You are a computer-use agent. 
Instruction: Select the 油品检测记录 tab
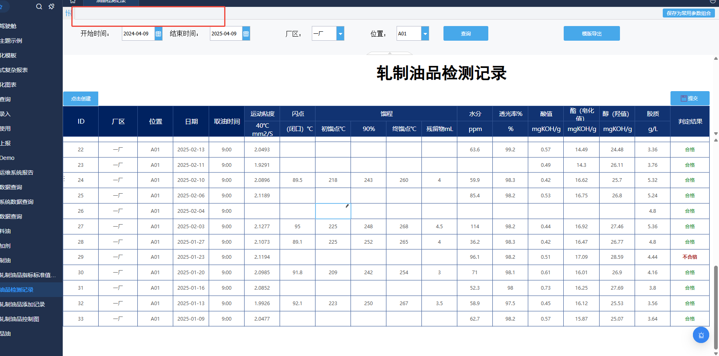(x=111, y=2)
